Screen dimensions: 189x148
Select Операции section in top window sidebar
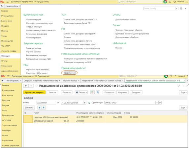(10, 56)
